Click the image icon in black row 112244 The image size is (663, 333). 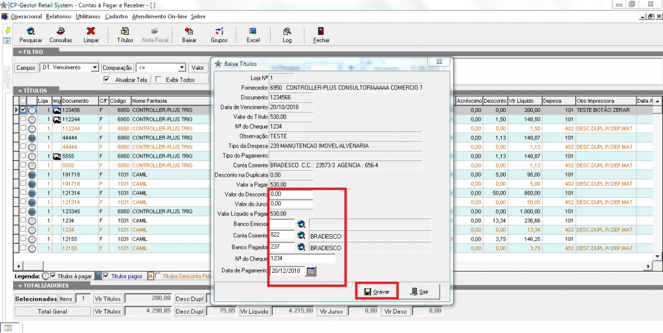pyautogui.click(x=57, y=120)
